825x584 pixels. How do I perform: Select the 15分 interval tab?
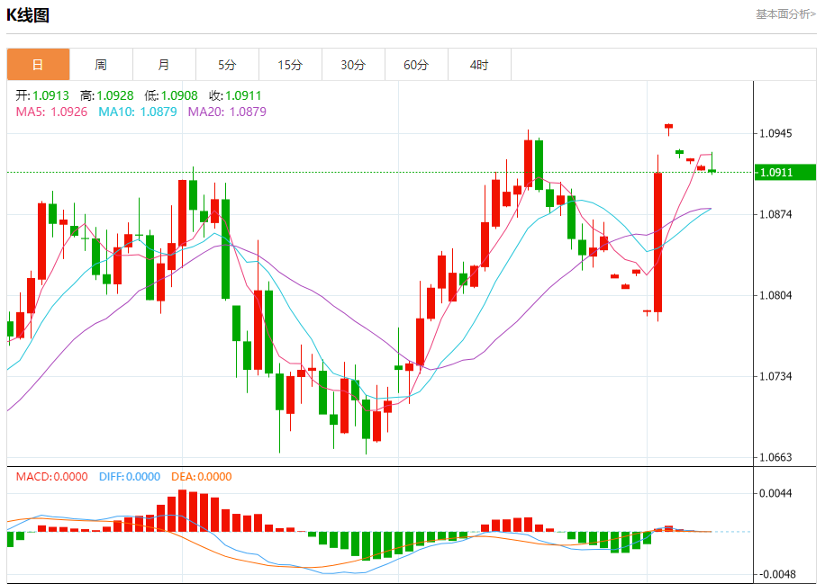(290, 65)
